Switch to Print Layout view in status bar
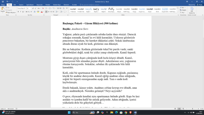The width and height of the screenshot is (204, 115). (179, 109)
